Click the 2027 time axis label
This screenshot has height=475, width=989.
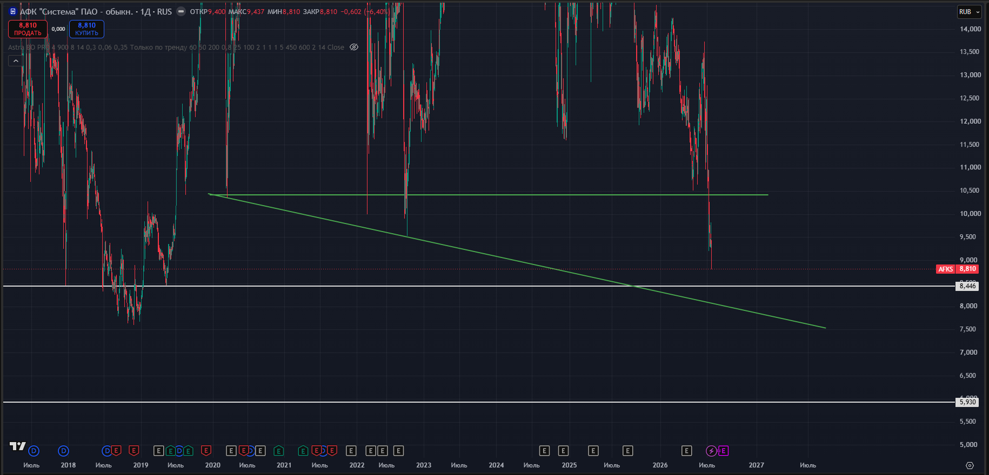pyautogui.click(x=757, y=465)
